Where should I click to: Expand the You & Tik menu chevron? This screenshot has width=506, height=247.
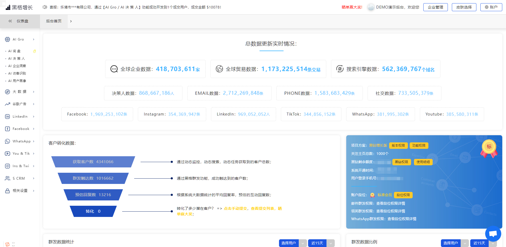pos(34,154)
